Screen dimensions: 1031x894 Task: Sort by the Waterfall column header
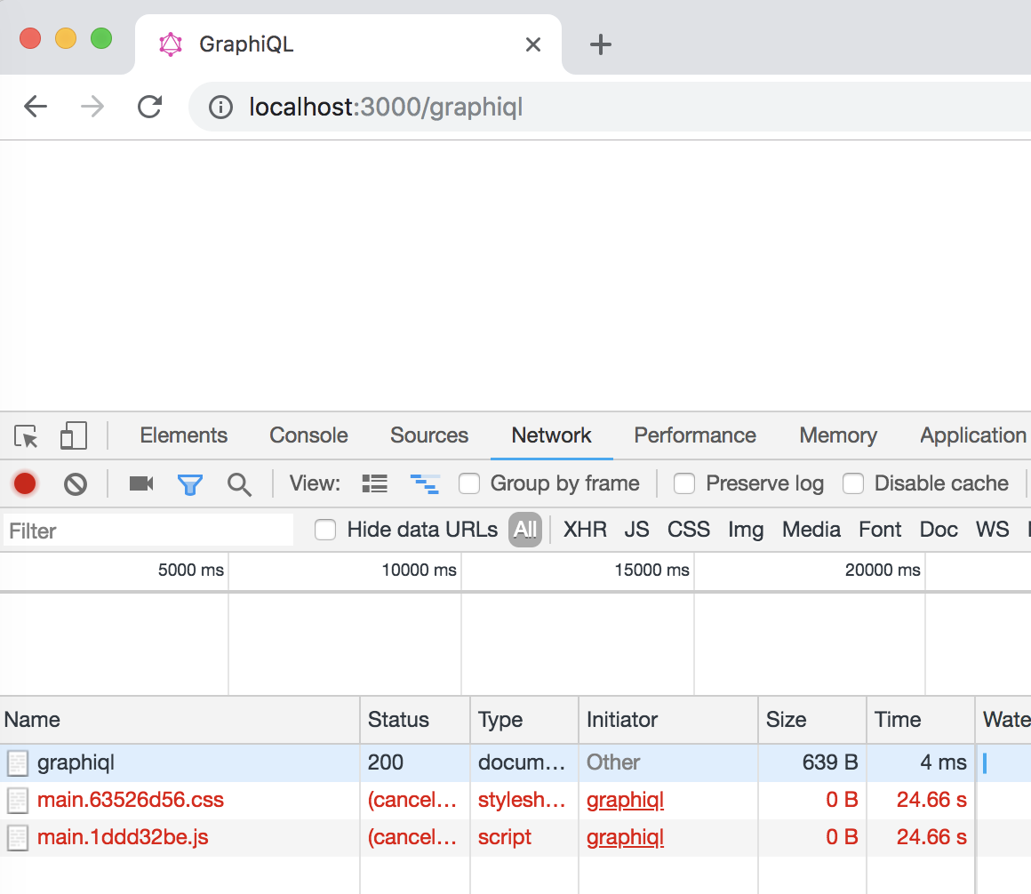pos(1003,720)
